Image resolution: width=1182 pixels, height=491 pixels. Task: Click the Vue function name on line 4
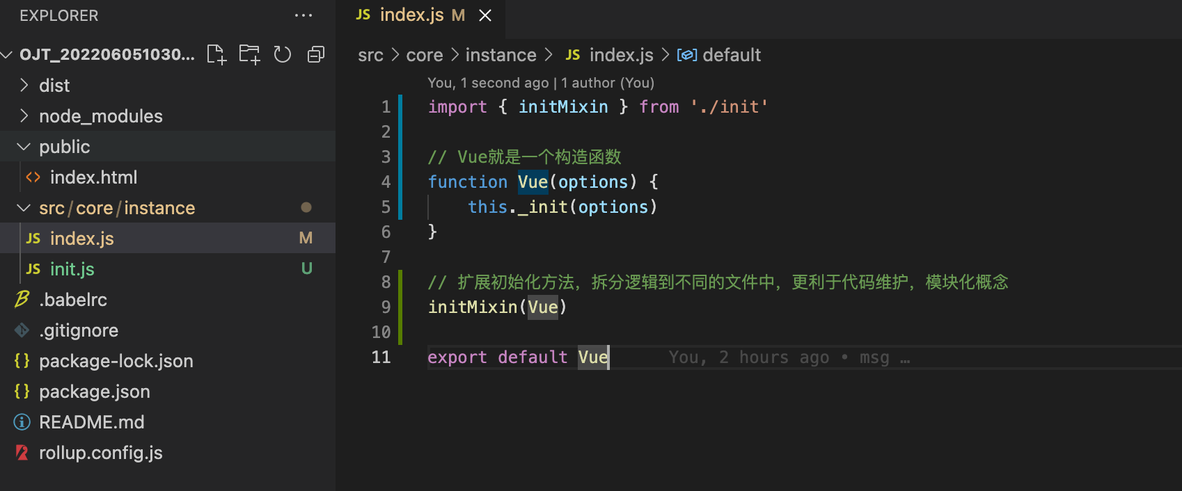pos(533,182)
